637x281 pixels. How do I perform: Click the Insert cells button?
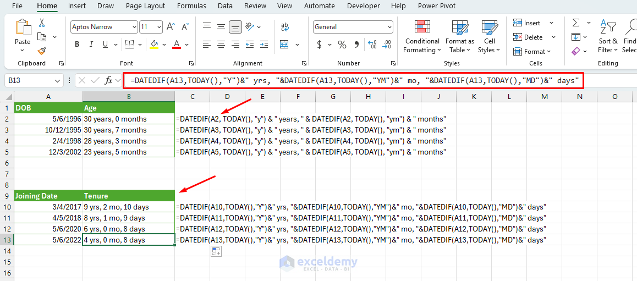pyautogui.click(x=526, y=23)
